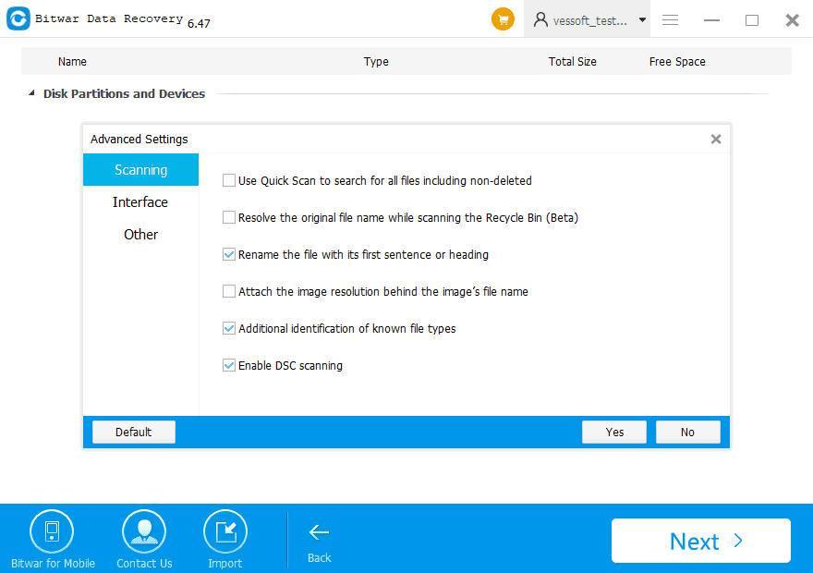The image size is (813, 573).
Task: Click the Contact Us label
Action: [x=144, y=563]
